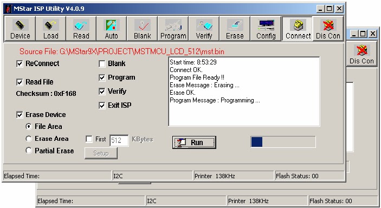Screen dimensions: 381x208
Task: Click the programming progress bar
Action: (283, 142)
